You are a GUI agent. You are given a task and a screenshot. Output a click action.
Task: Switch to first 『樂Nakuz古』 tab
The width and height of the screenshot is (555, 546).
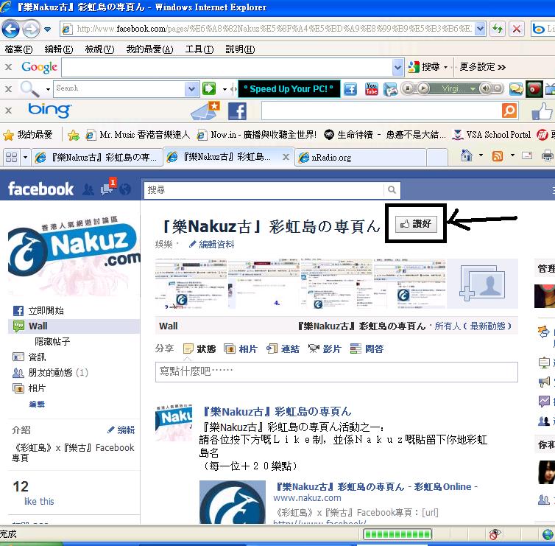(x=97, y=158)
